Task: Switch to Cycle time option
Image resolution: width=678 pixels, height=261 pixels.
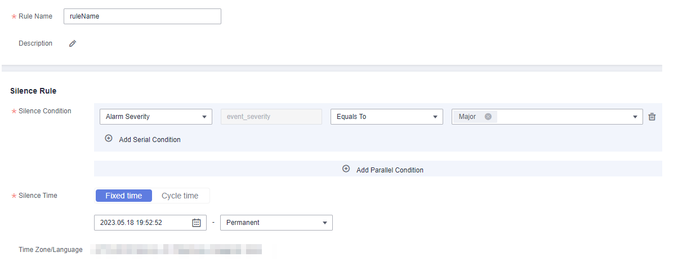Action: [180, 196]
